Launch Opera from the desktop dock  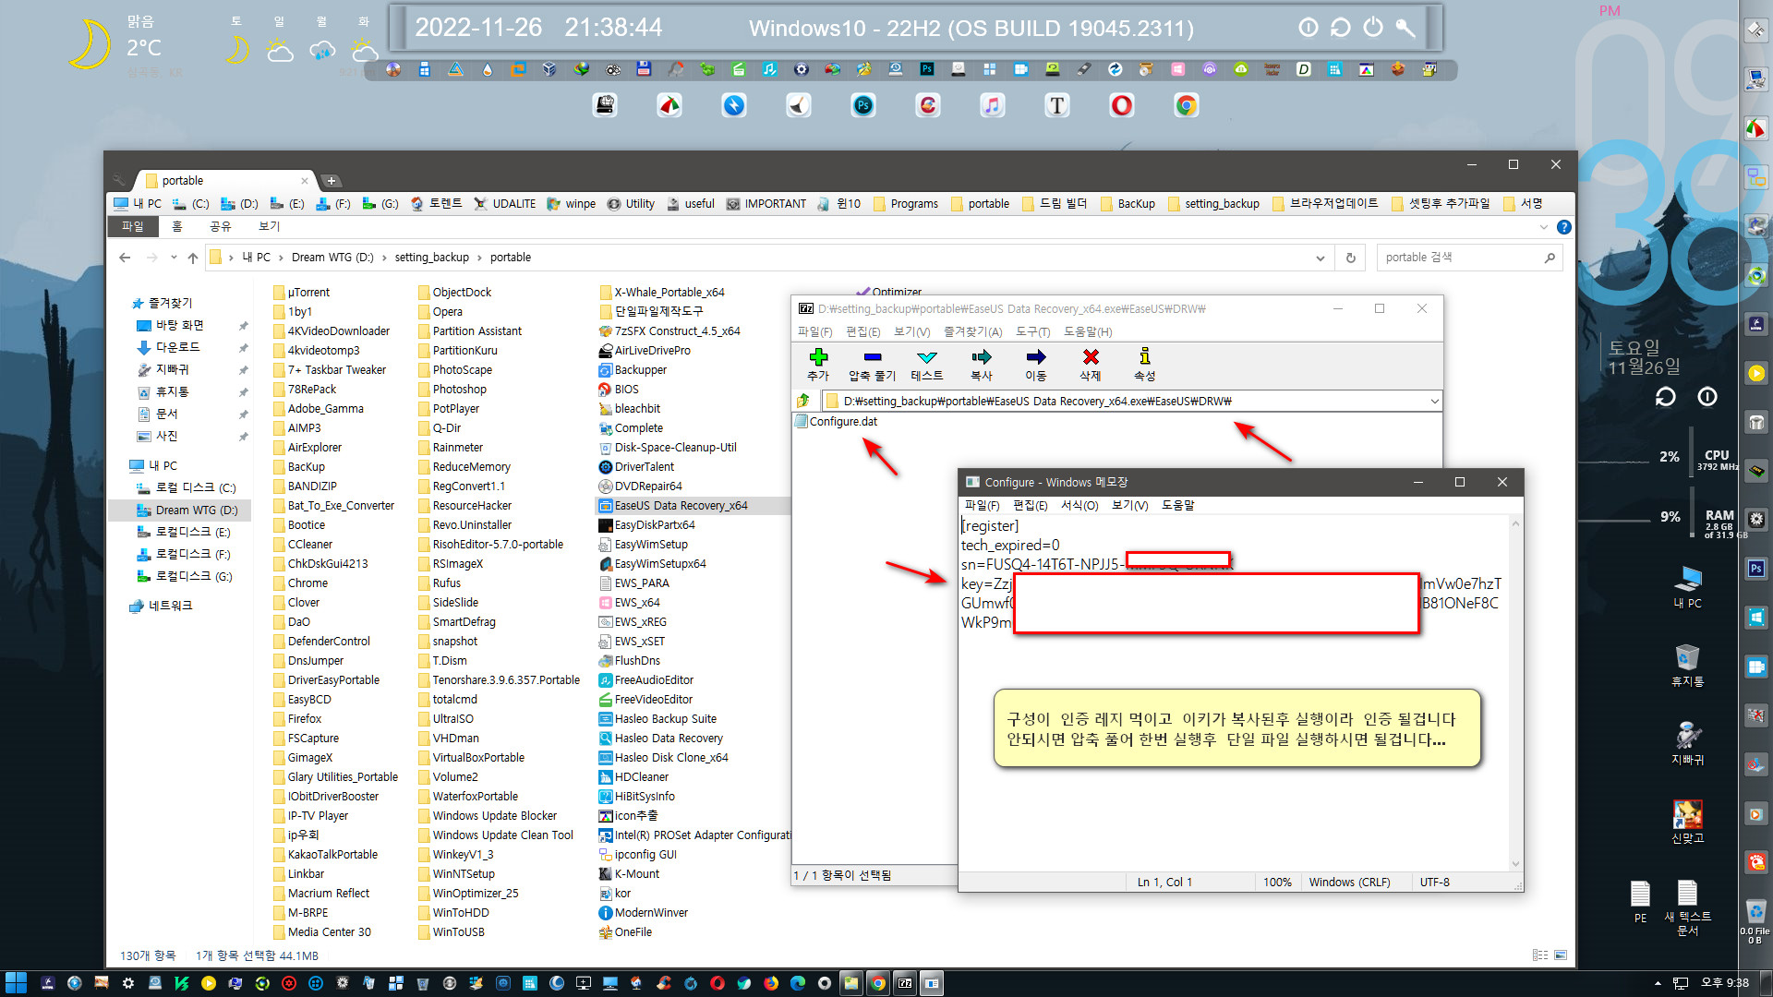[x=1122, y=105]
